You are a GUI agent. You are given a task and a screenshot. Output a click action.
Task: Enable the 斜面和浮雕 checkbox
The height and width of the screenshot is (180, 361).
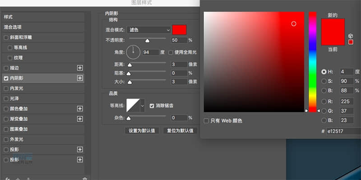pos(6,37)
